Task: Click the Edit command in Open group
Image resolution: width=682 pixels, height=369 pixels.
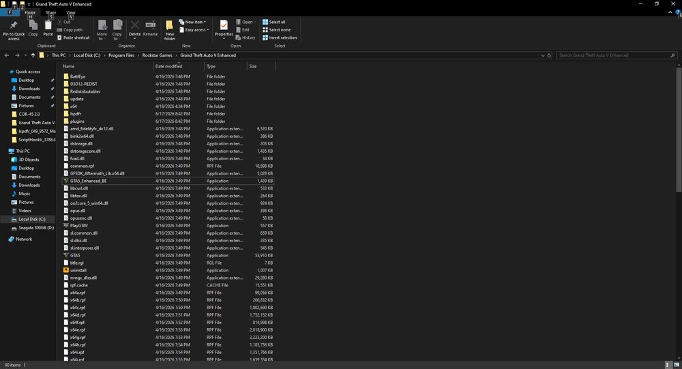Action: coord(243,30)
